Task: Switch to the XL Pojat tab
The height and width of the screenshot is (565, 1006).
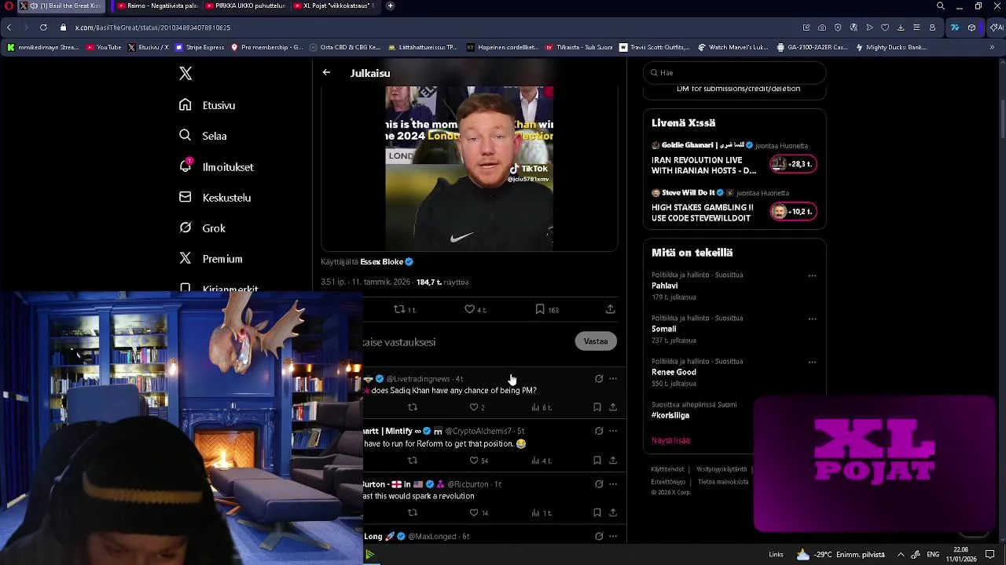Action: click(x=334, y=5)
